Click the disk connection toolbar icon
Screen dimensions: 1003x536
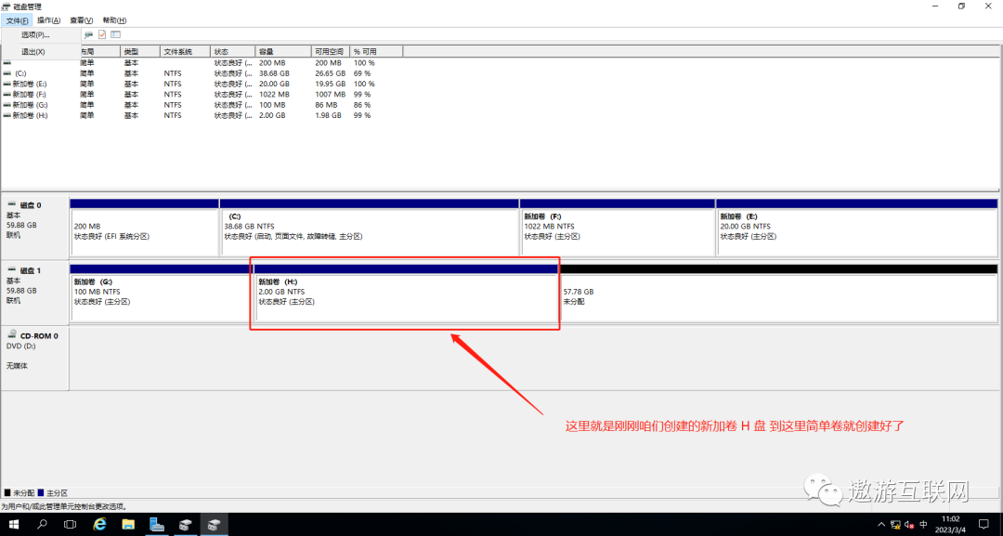point(89,34)
